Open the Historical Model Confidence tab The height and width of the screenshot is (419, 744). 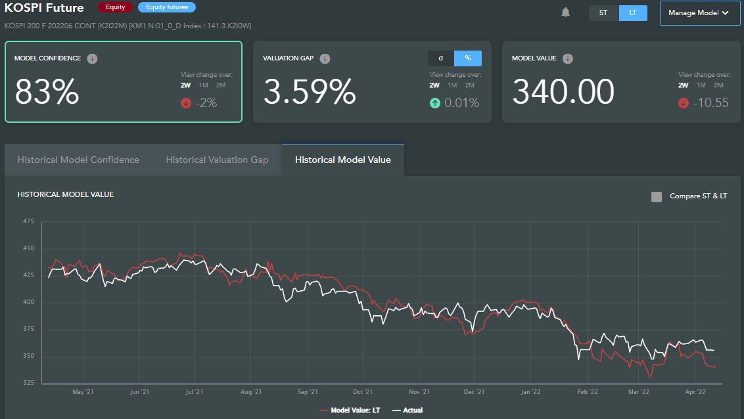click(x=78, y=160)
